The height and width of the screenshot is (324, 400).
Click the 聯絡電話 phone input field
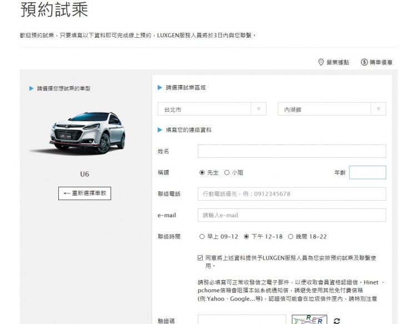(x=292, y=194)
